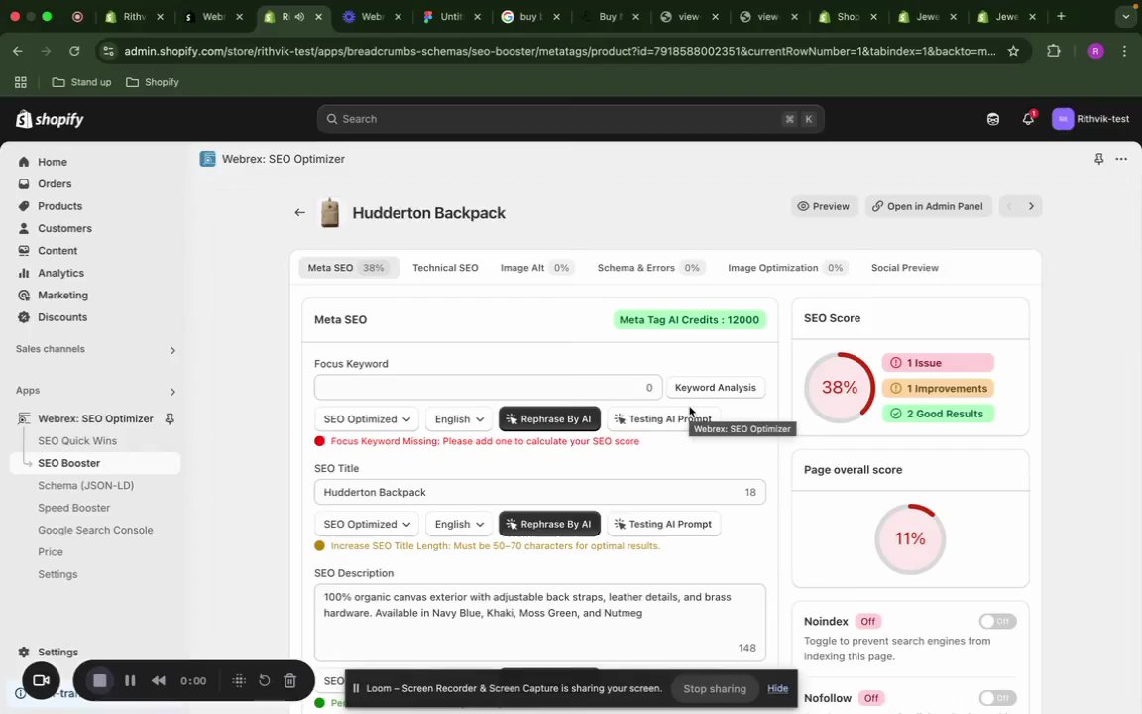Click Rephrase By AI under SEO Title
The height and width of the screenshot is (714, 1142).
pos(549,524)
